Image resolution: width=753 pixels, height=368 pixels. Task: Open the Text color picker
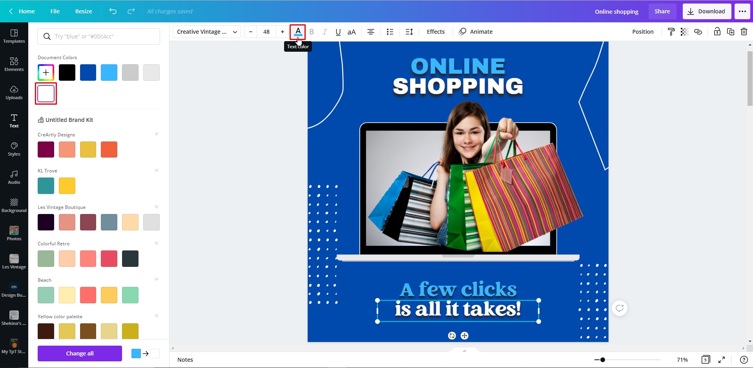point(298,32)
